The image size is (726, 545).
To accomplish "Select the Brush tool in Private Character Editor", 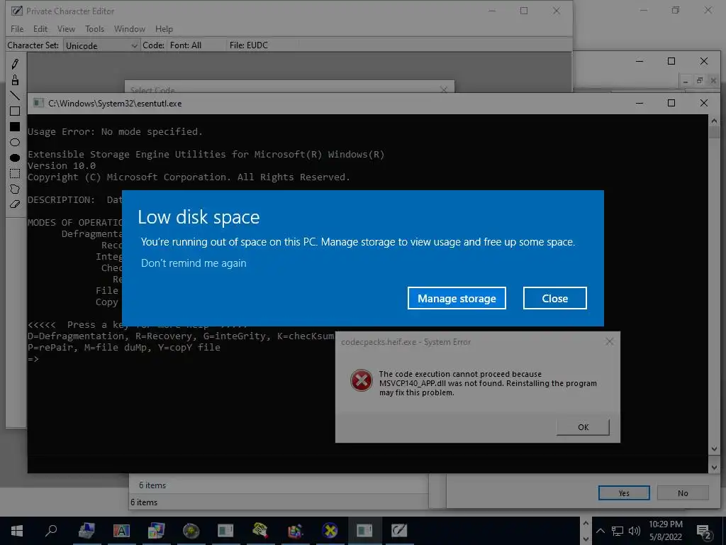I will [15, 79].
